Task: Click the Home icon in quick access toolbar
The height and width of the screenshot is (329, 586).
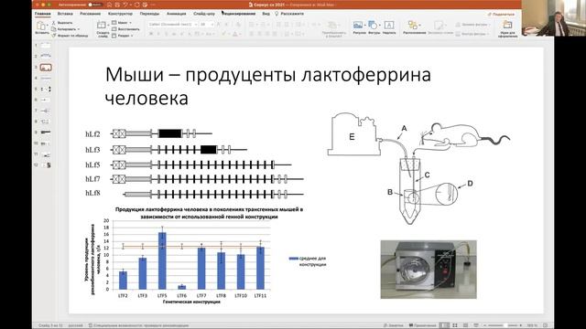Action: [110, 5]
